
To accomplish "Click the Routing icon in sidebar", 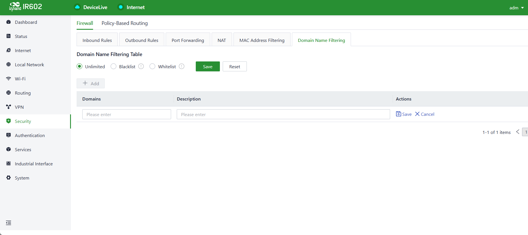I will (x=9, y=93).
